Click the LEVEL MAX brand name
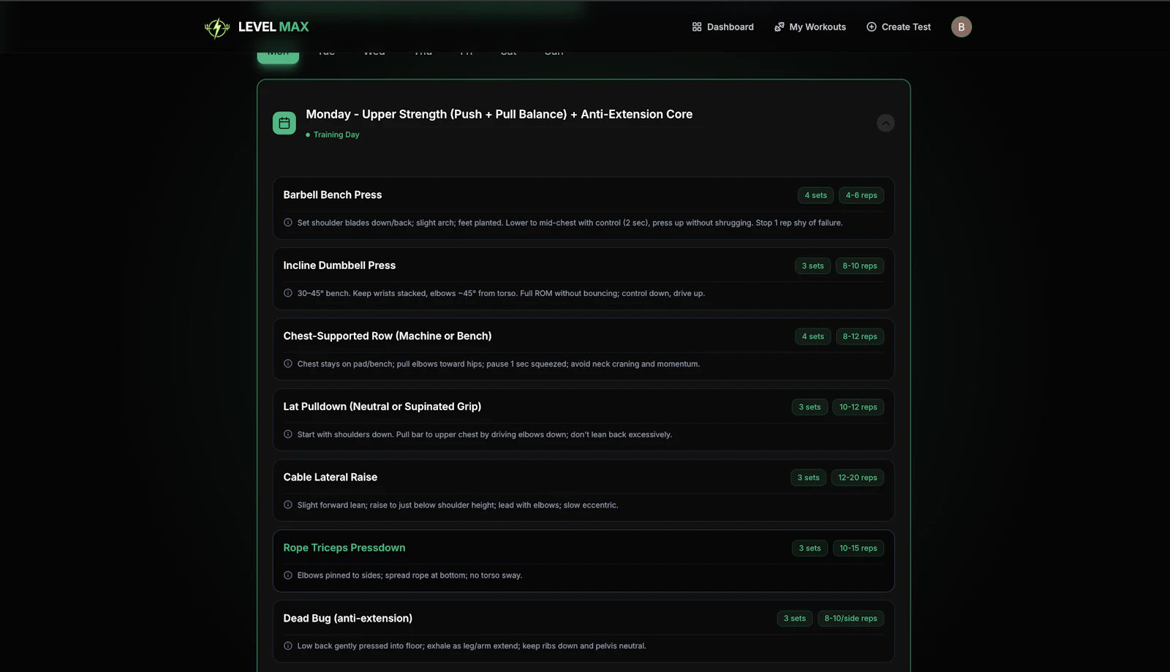The height and width of the screenshot is (672, 1170). click(x=273, y=27)
